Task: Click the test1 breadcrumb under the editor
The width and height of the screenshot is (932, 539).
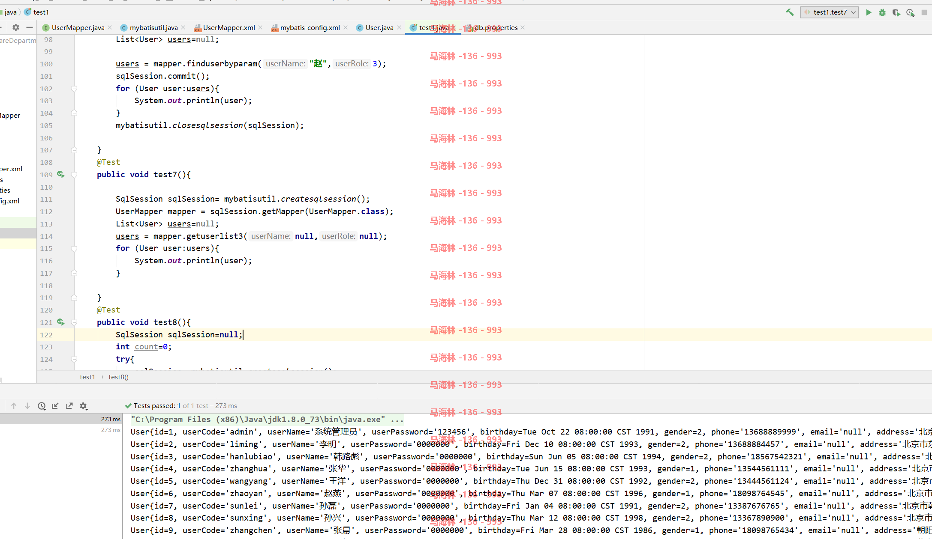Action: point(87,377)
